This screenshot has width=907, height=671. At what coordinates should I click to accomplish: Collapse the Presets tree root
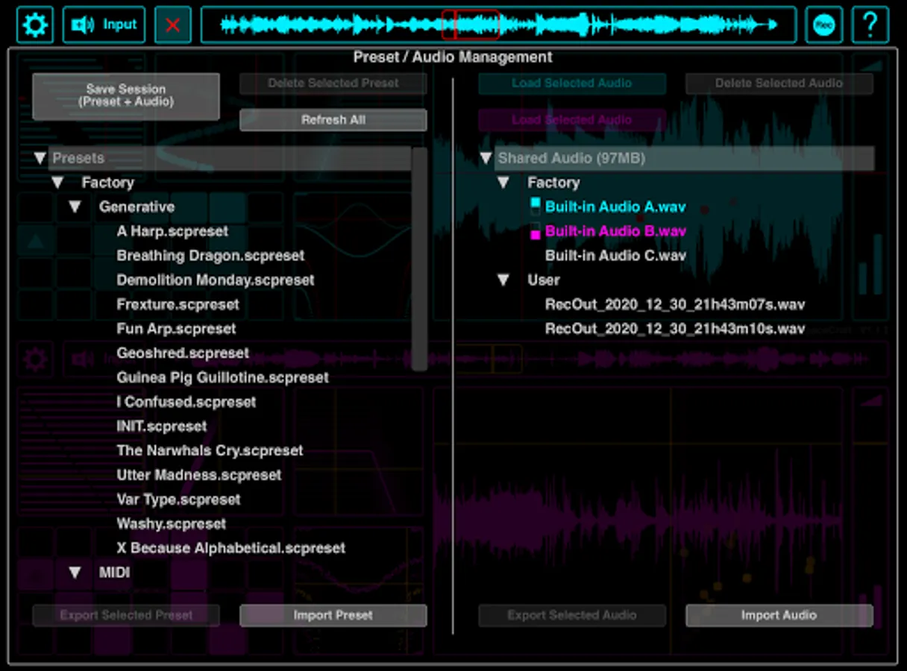click(x=40, y=158)
